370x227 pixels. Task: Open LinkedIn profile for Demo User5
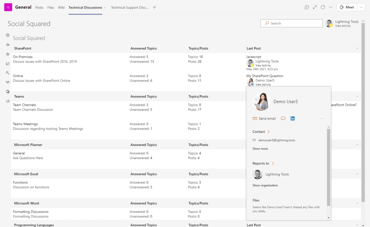click(x=293, y=119)
